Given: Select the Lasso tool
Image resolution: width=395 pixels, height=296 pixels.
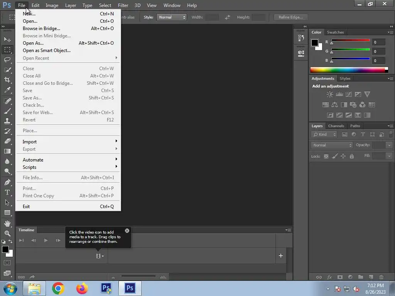Looking at the screenshot, I should [7, 60].
